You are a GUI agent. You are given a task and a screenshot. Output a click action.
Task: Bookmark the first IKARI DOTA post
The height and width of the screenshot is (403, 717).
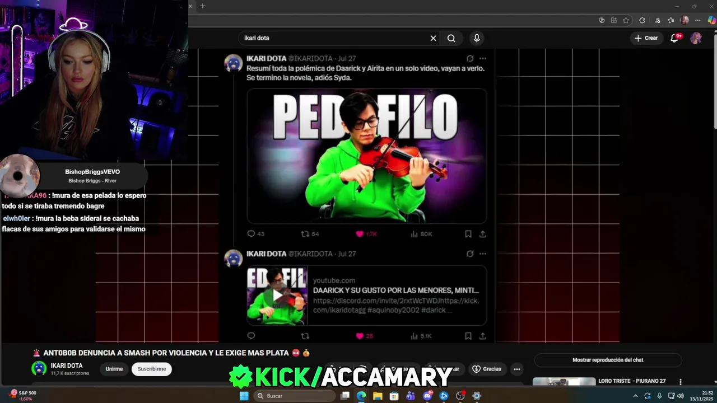click(x=468, y=234)
